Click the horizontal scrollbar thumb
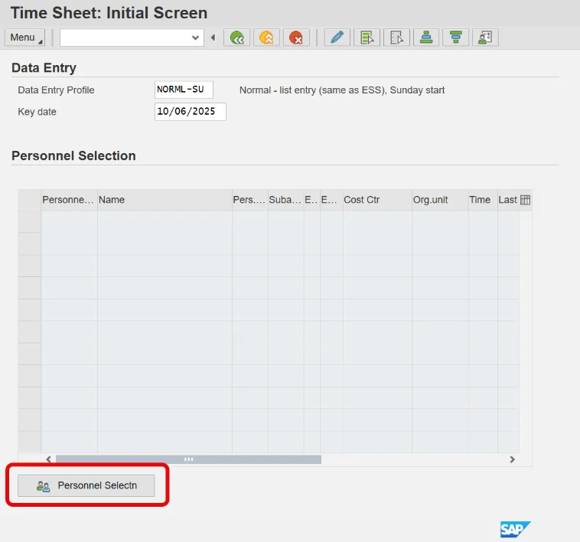This screenshot has height=542, width=580. (189, 459)
